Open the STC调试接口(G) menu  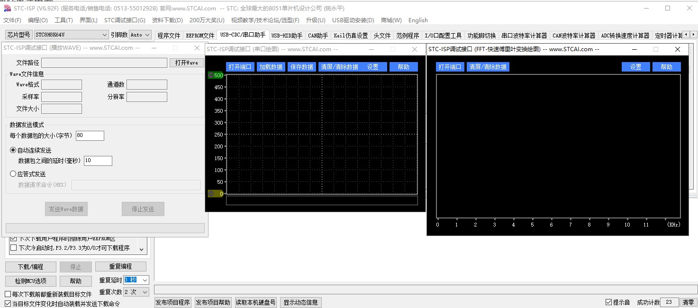coord(125,20)
